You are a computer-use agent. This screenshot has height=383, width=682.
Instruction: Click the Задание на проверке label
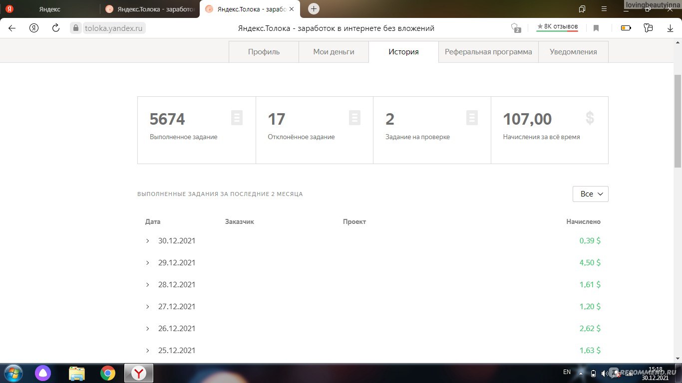(x=417, y=137)
